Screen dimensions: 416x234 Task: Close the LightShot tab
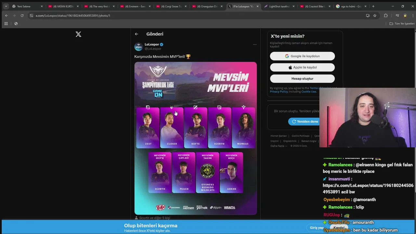click(293, 6)
